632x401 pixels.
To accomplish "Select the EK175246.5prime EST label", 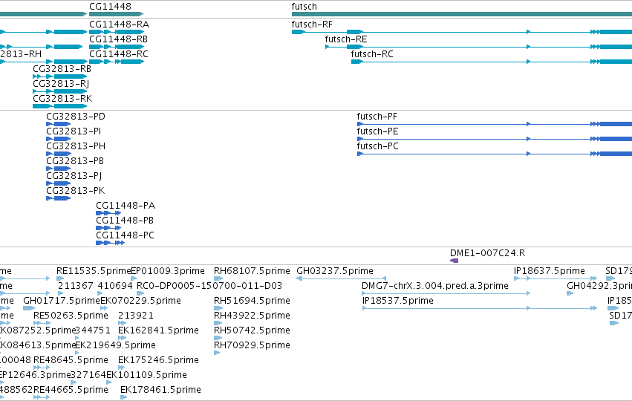I will click(158, 360).
